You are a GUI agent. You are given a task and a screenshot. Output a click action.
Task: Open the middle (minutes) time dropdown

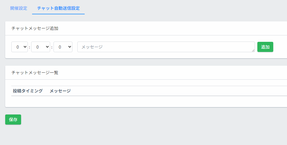coord(40,47)
